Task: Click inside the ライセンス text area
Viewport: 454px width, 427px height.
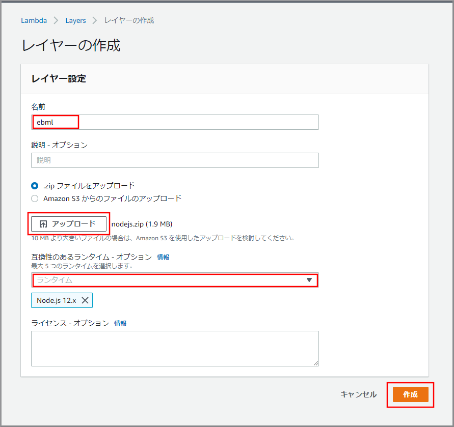Action: click(x=175, y=349)
